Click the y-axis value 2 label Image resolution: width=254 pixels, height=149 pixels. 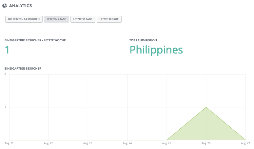5,74
